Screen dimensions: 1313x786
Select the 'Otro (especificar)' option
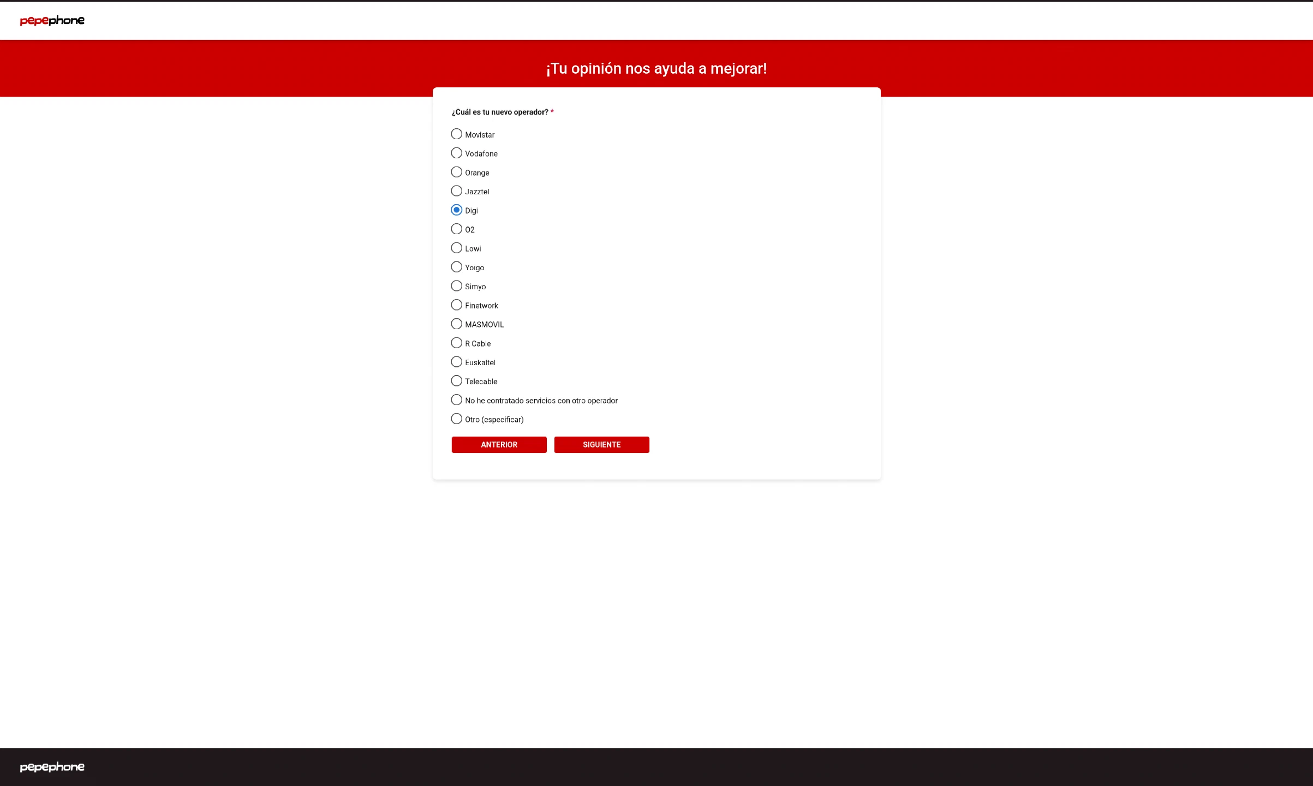[x=457, y=419]
